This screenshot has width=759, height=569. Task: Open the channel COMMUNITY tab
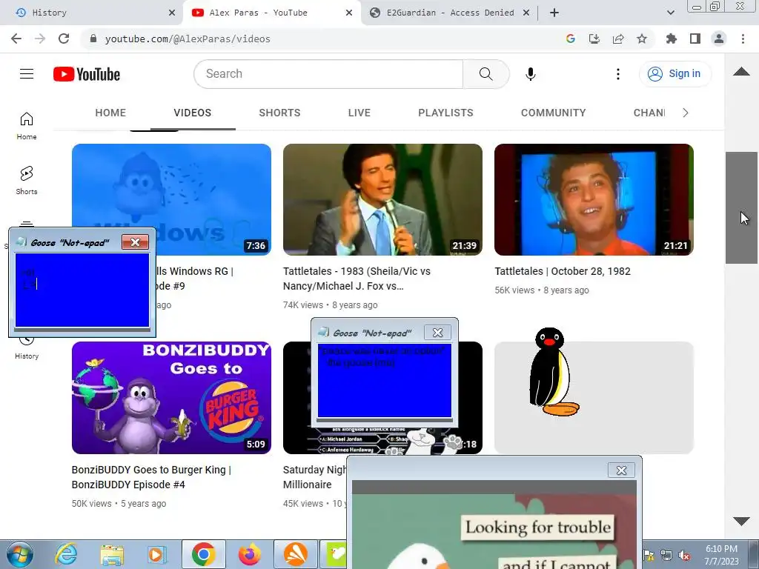[553, 113]
